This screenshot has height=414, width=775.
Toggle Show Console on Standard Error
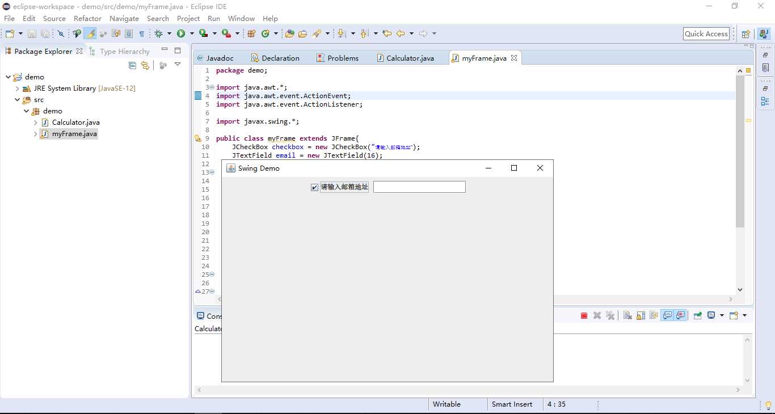(x=680, y=315)
